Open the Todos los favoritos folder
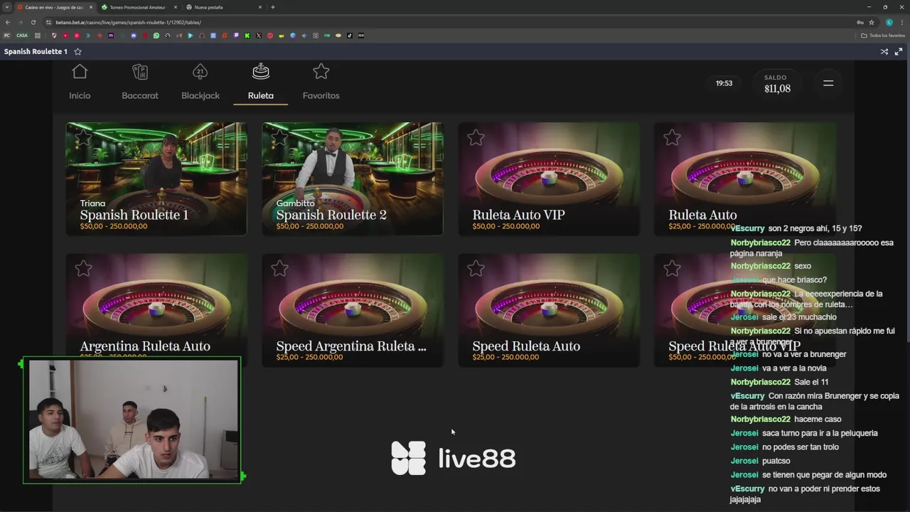This screenshot has height=512, width=910. 883,36
